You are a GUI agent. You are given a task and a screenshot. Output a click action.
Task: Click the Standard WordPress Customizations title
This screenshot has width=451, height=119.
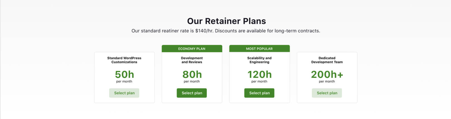[124, 60]
